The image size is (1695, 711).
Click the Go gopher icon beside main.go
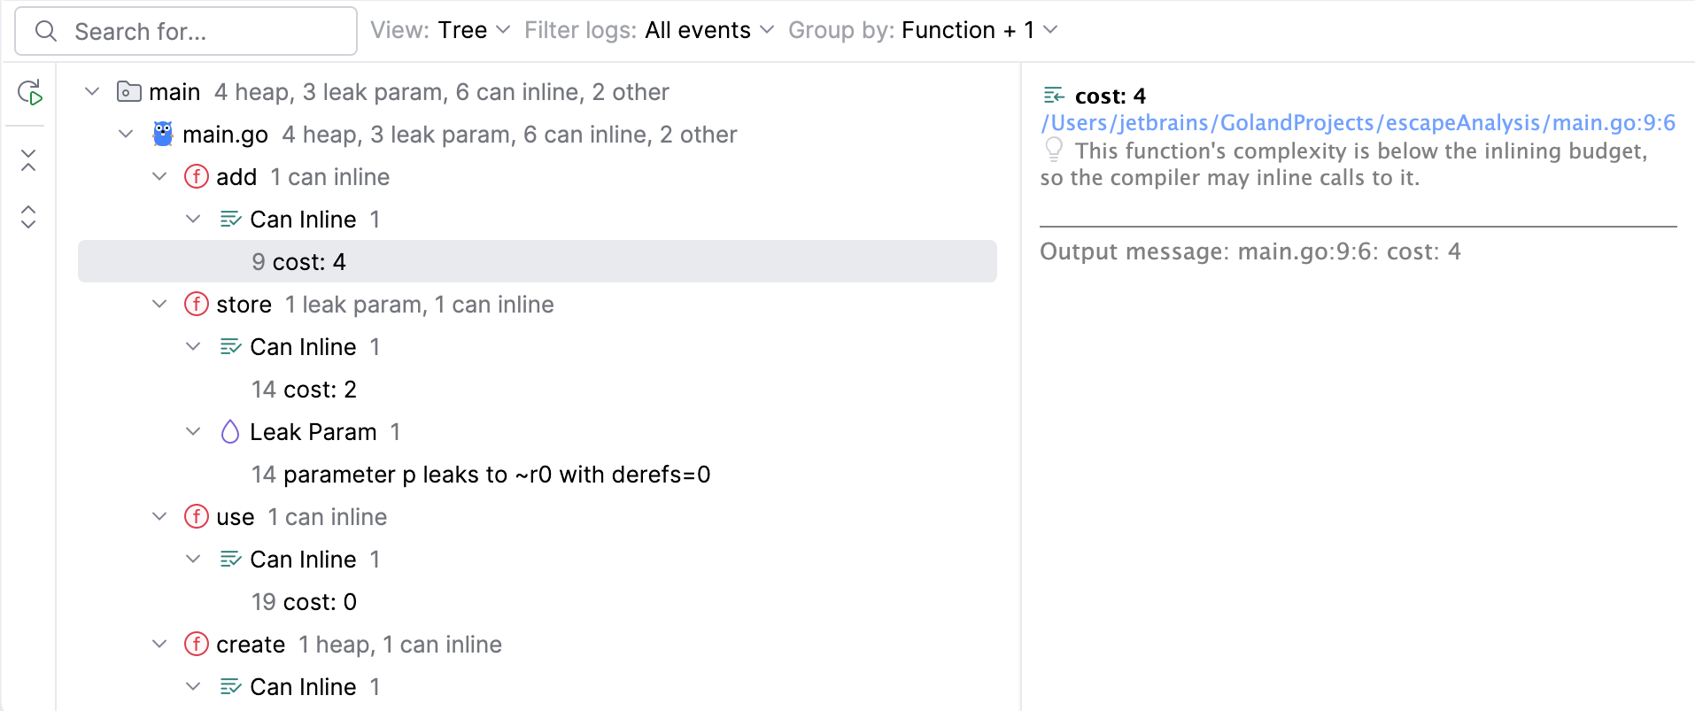163,134
